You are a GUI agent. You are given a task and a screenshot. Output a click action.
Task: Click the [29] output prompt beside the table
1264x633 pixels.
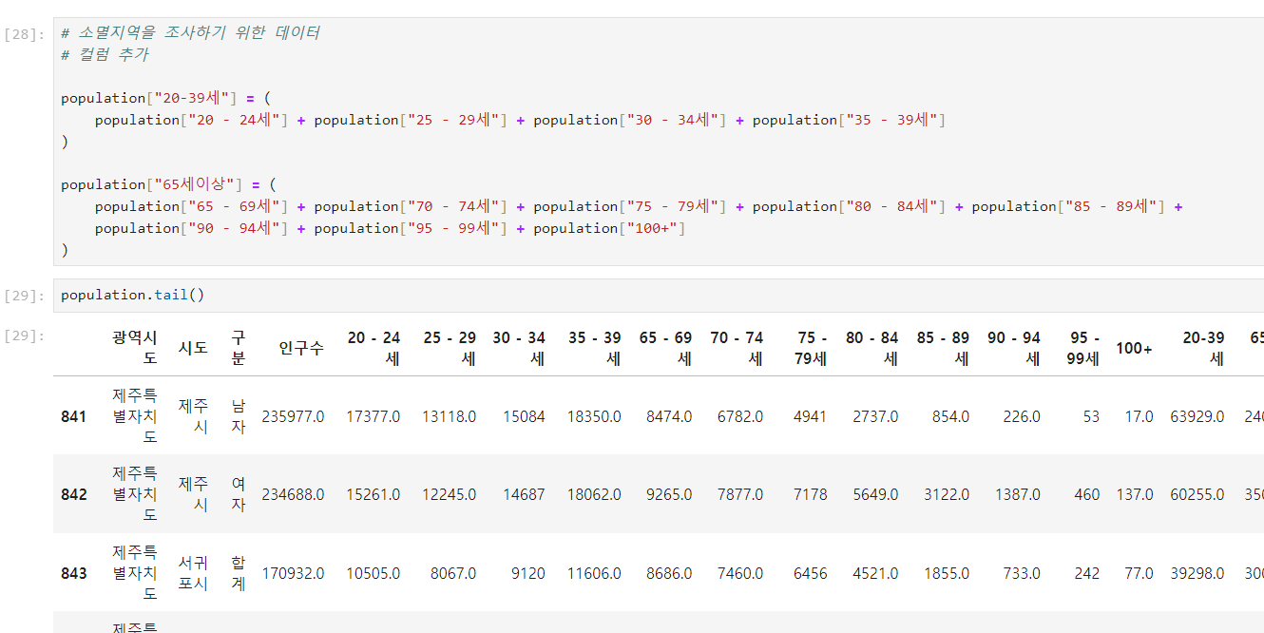(x=25, y=336)
